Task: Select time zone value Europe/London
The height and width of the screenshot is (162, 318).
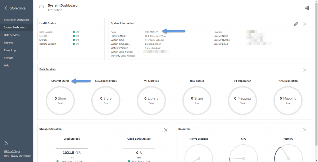Action: pos(152,44)
